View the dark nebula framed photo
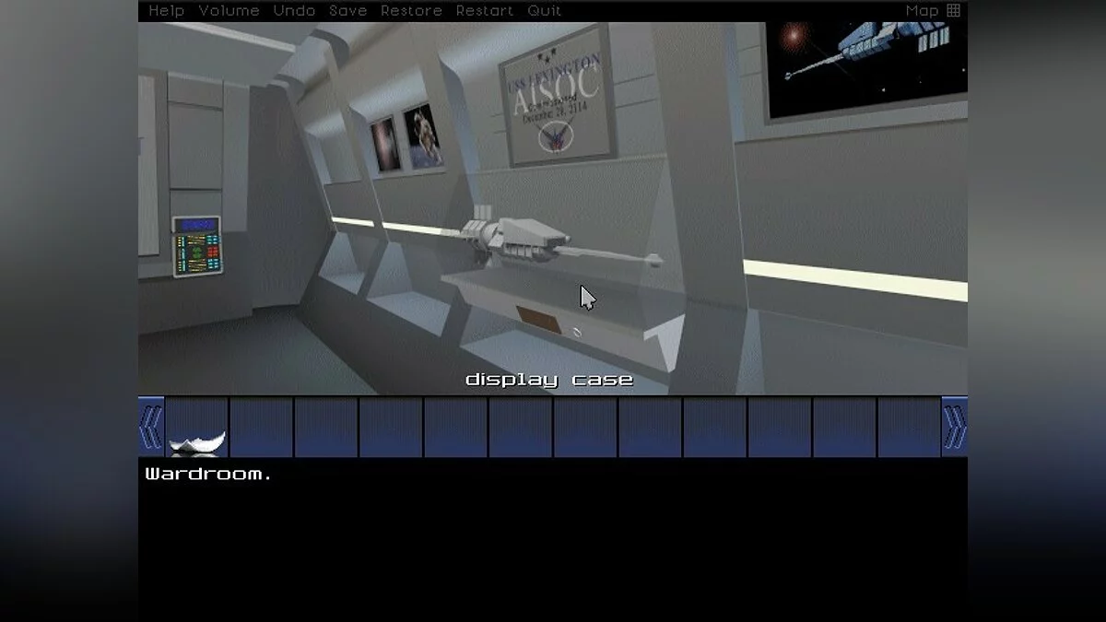 (x=385, y=146)
